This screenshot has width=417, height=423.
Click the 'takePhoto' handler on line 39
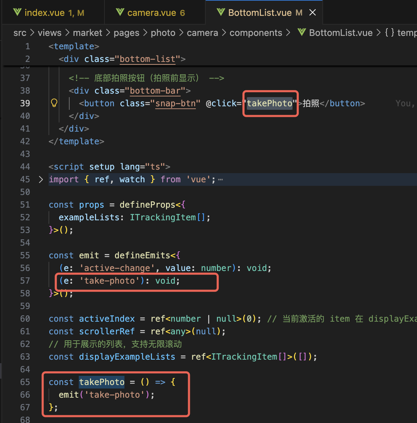[270, 103]
